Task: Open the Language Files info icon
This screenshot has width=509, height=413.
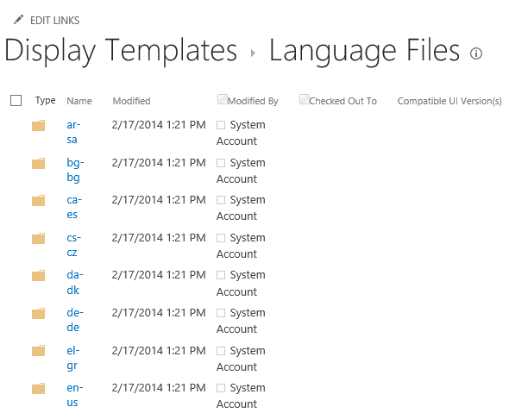Action: (x=476, y=53)
